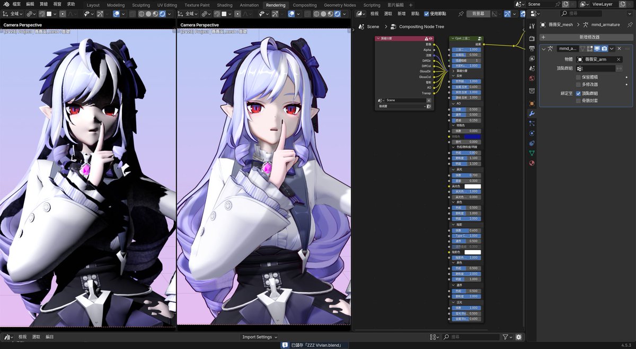Open the 算繪 menu

click(43, 4)
